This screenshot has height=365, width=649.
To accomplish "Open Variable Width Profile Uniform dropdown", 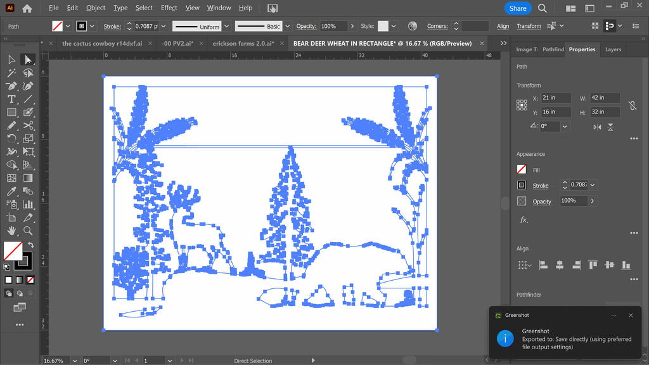I will click(226, 26).
